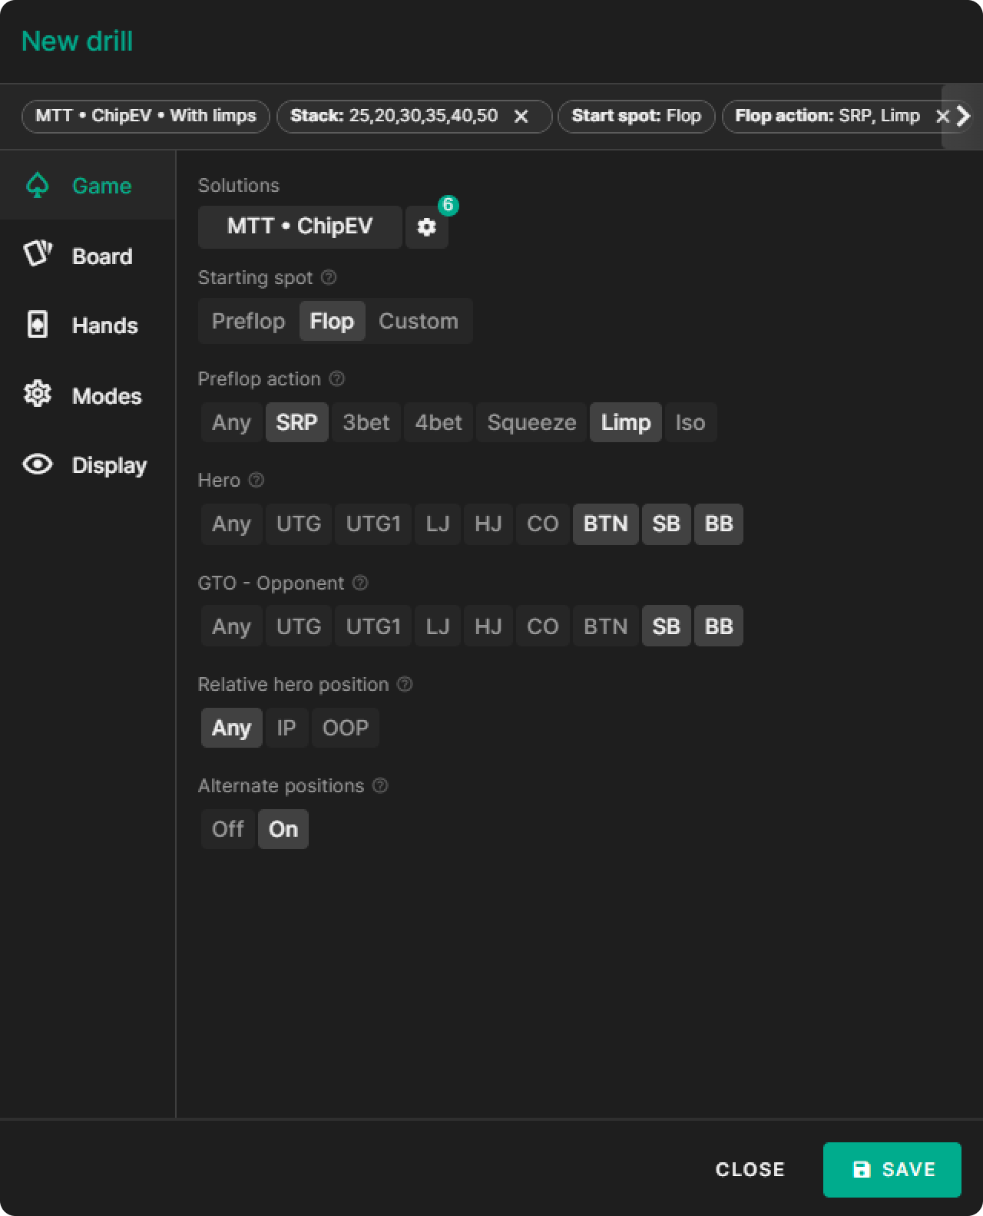Click the GTO - Opponent help icon
The height and width of the screenshot is (1216, 983).
tap(360, 583)
